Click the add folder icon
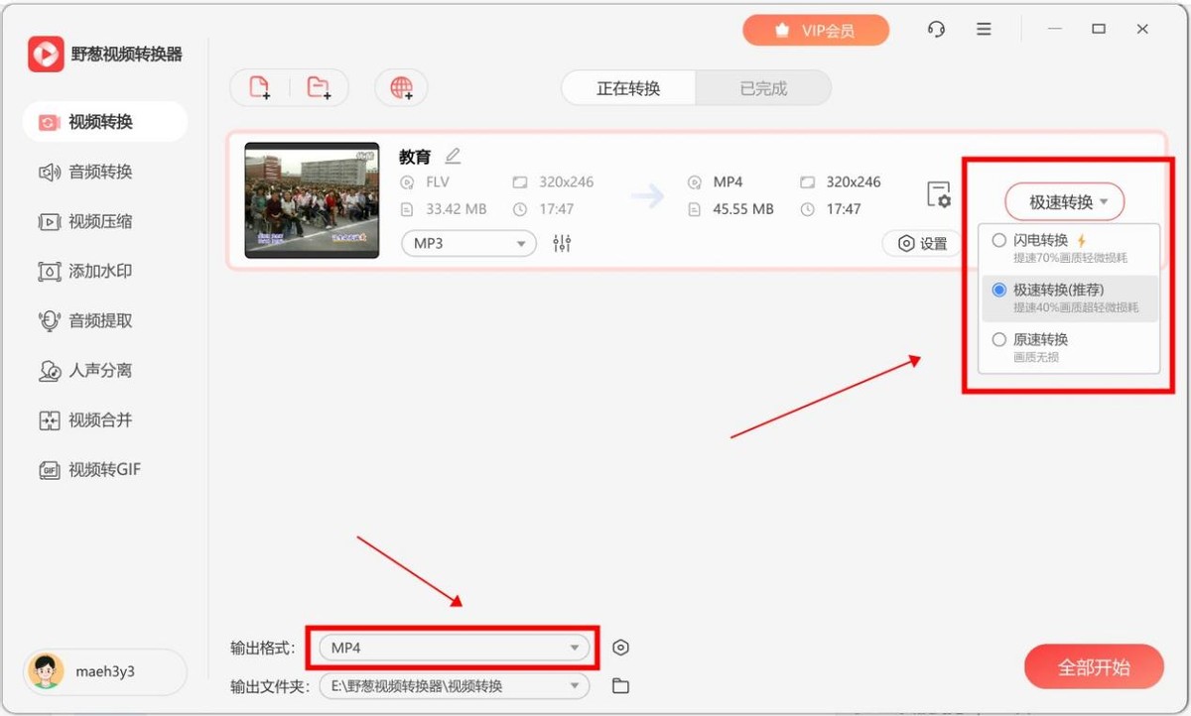 point(319,87)
